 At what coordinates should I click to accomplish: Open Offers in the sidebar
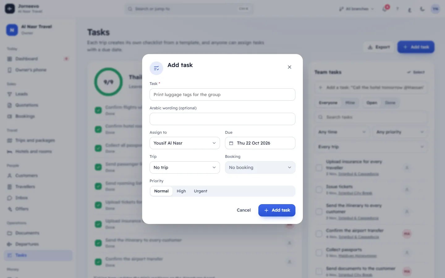pos(38,209)
